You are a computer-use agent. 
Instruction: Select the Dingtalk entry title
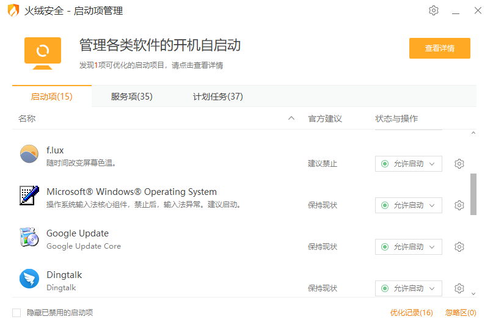point(64,275)
